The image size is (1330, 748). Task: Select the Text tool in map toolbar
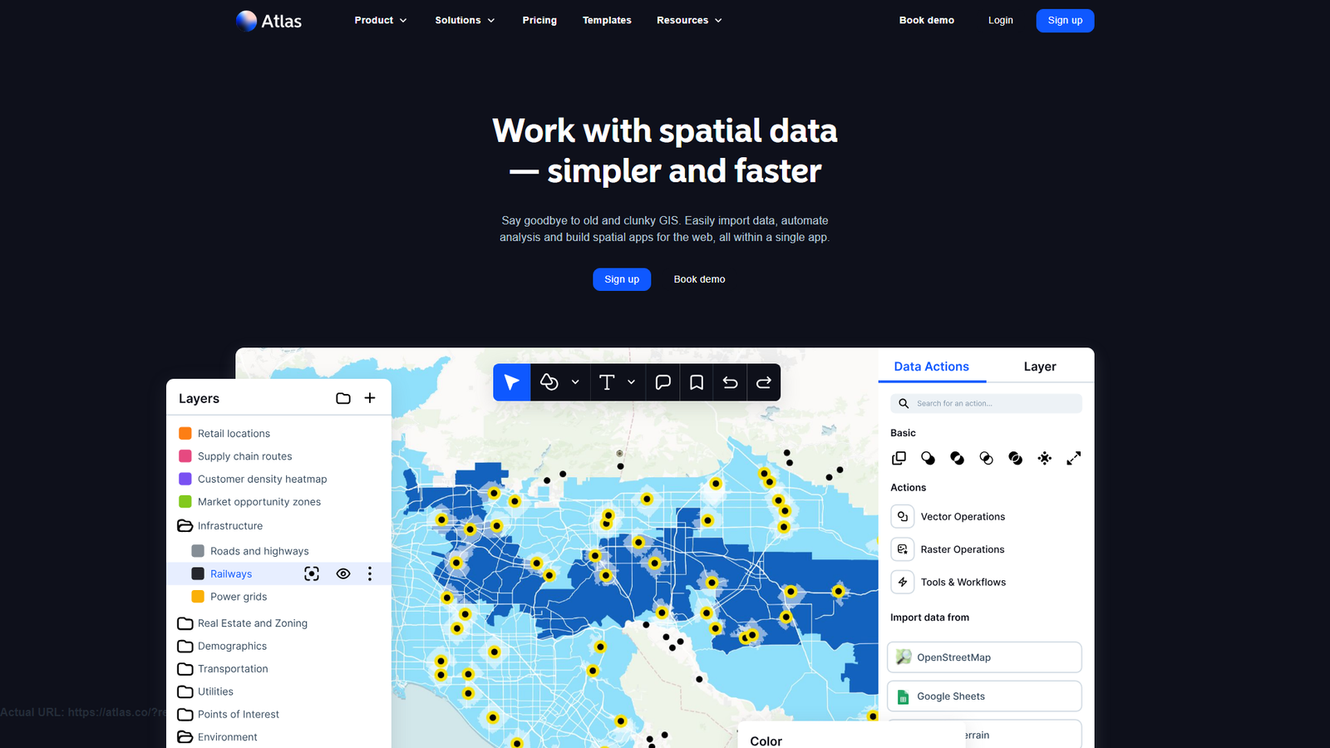(x=608, y=382)
